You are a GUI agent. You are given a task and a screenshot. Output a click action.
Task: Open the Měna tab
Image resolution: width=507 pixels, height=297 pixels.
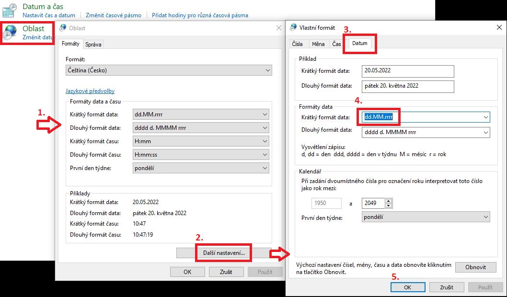(x=318, y=44)
